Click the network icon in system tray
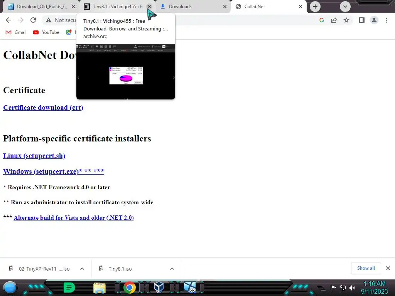Image resolution: width=395 pixels, height=296 pixels. click(343, 288)
